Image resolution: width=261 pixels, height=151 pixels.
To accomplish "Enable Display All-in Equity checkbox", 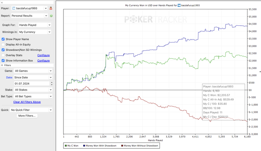I will click(3, 44).
